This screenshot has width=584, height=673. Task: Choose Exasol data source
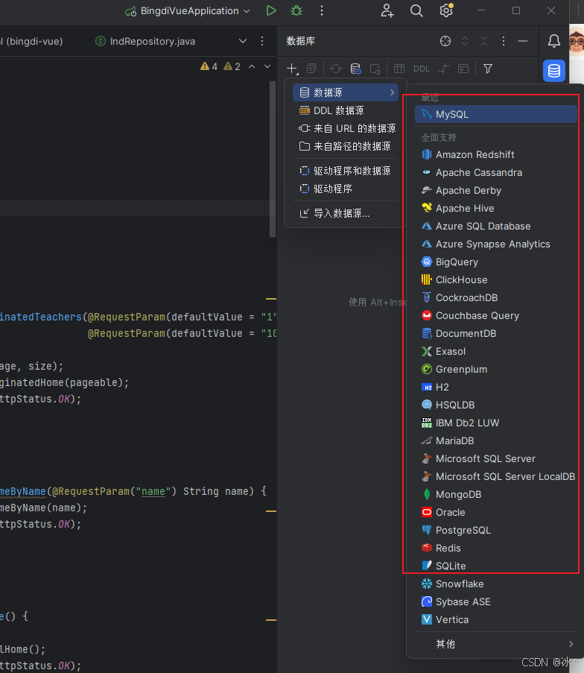tap(496, 352)
